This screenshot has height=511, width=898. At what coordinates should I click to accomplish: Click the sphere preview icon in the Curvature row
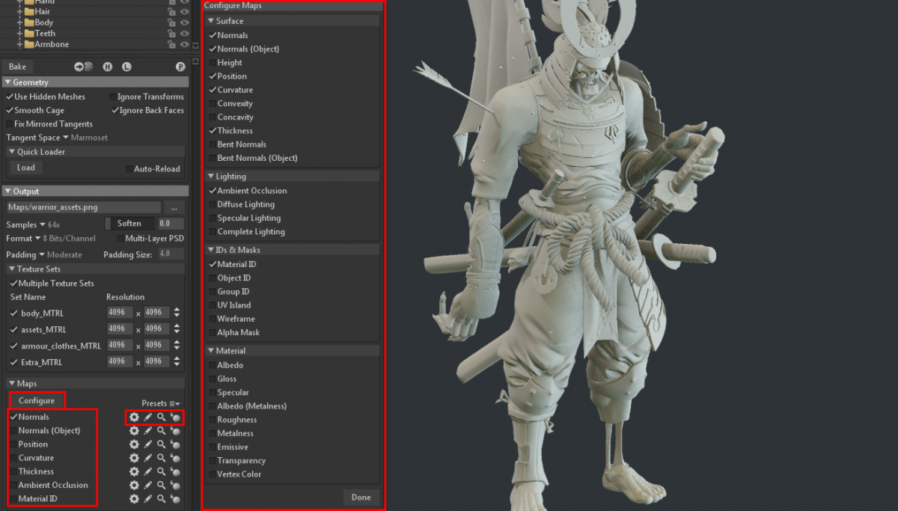click(176, 457)
